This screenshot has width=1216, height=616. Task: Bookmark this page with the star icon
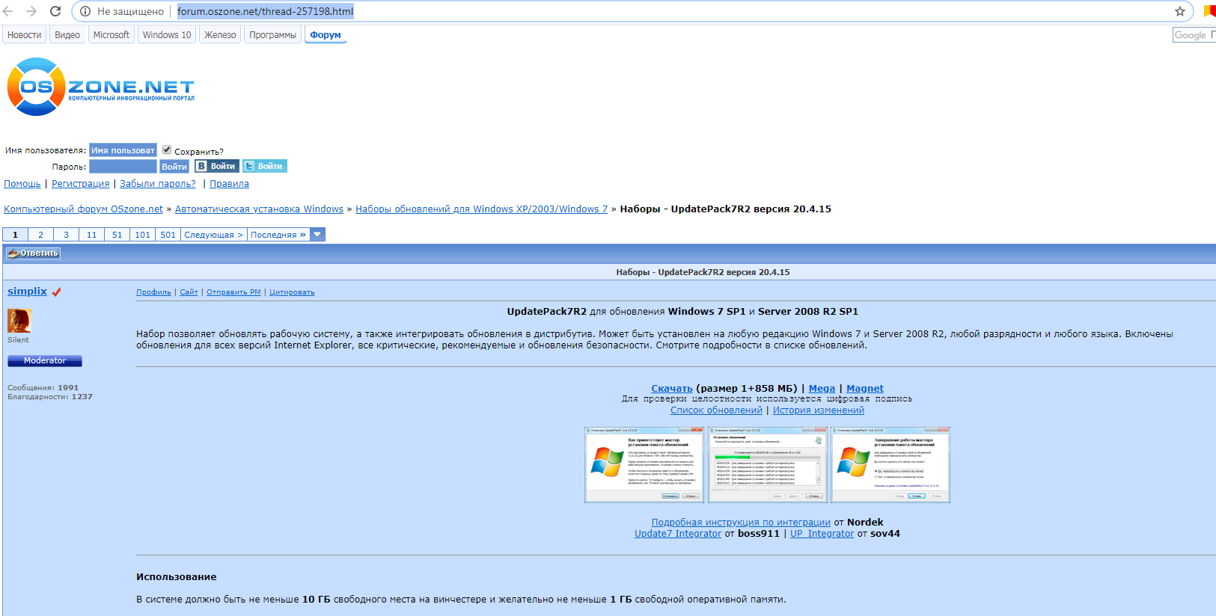(x=1180, y=11)
